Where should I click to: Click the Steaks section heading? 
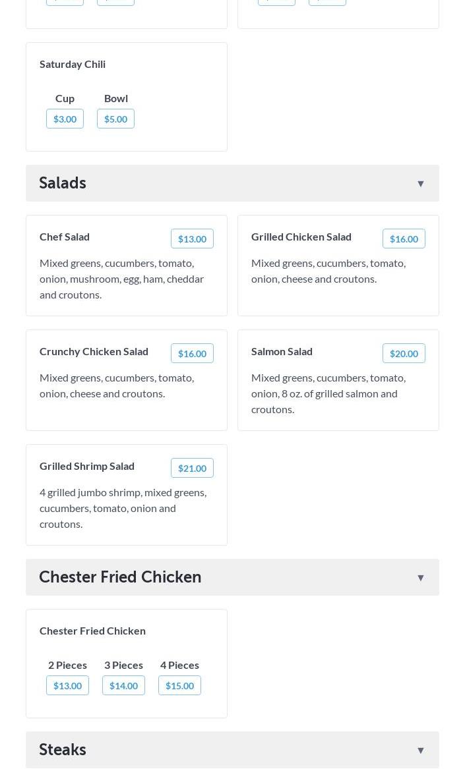[x=63, y=750]
